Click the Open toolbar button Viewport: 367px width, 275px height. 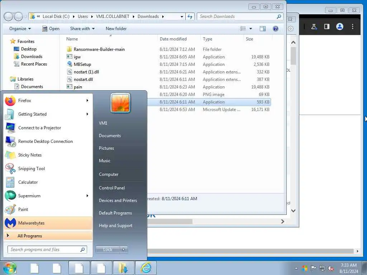[51, 29]
